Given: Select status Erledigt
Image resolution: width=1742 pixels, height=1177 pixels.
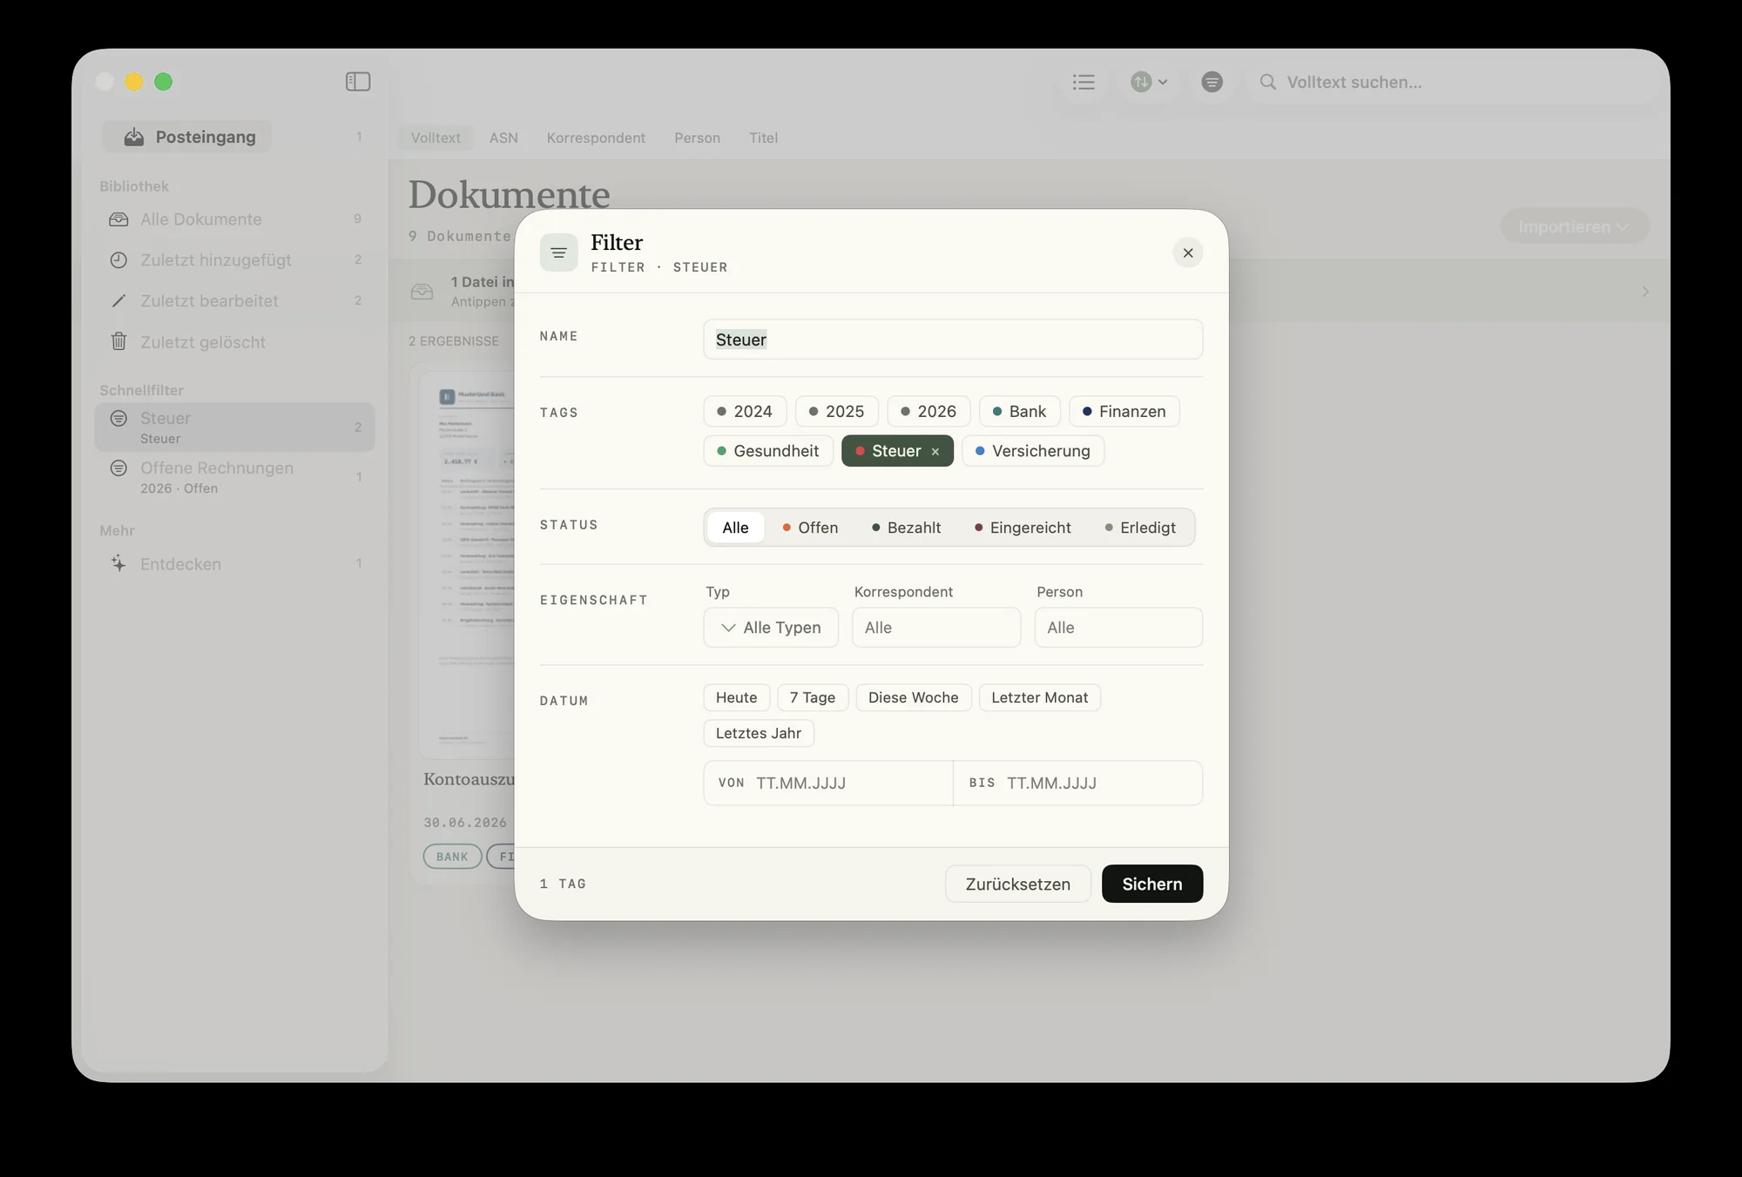Looking at the screenshot, I should (1140, 528).
